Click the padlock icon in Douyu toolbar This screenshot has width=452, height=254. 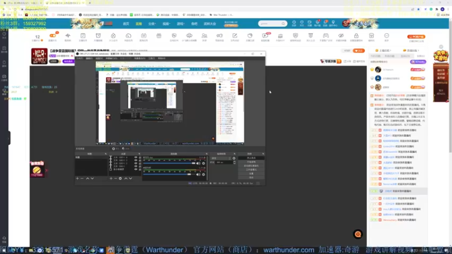[x=357, y=36]
